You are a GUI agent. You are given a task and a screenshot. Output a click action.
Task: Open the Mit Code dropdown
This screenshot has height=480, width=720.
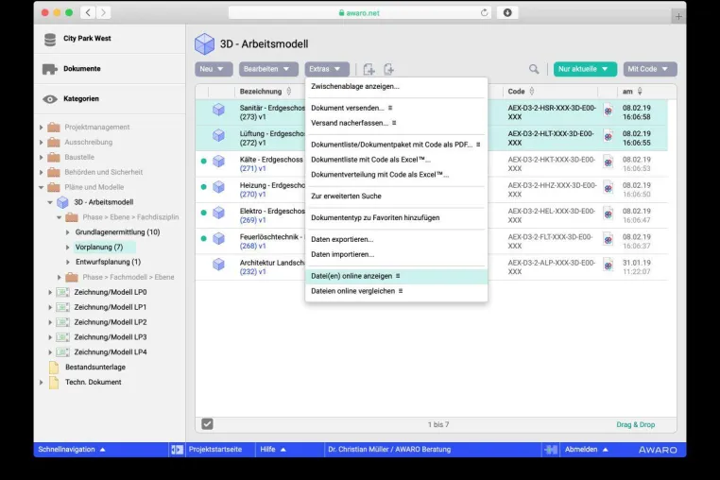tap(650, 69)
